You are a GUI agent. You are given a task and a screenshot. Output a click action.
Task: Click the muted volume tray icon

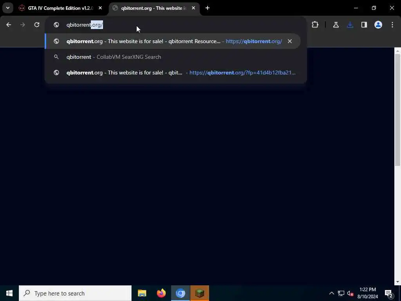click(350, 293)
